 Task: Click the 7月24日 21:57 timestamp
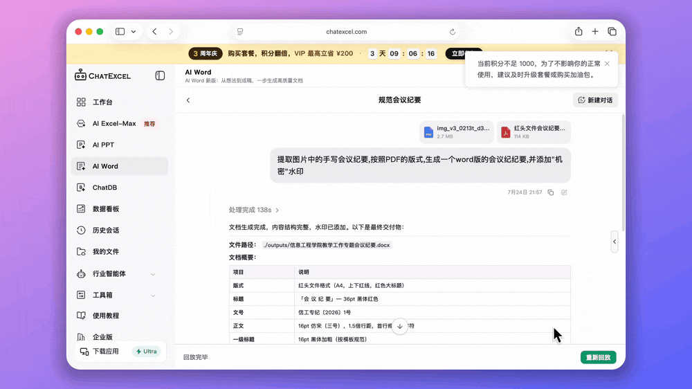point(525,192)
